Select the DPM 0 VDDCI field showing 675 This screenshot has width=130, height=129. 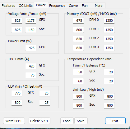pos(78,21)
